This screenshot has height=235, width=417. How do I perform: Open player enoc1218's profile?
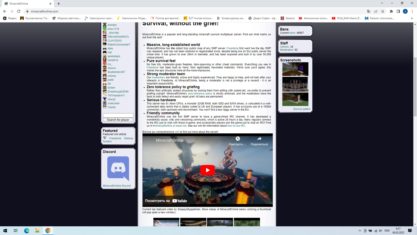pos(113,29)
